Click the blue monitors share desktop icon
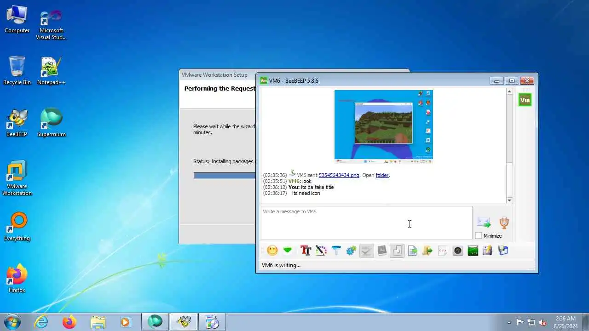The height and width of the screenshot is (331, 589). (x=503, y=251)
